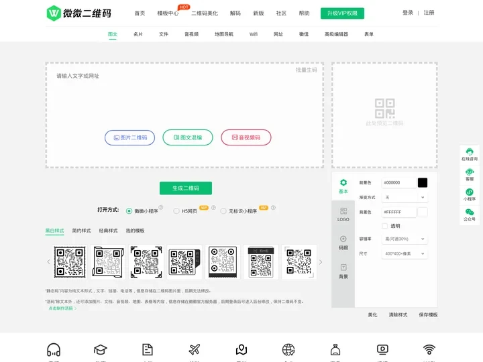The image size is (483, 362).
Task: Expand the 容错率 dropdown
Action: click(x=405, y=239)
